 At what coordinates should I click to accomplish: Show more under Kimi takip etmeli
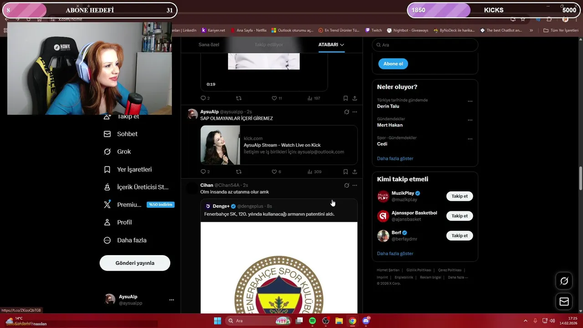click(x=395, y=253)
